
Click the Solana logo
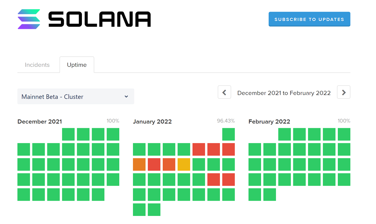tap(83, 19)
